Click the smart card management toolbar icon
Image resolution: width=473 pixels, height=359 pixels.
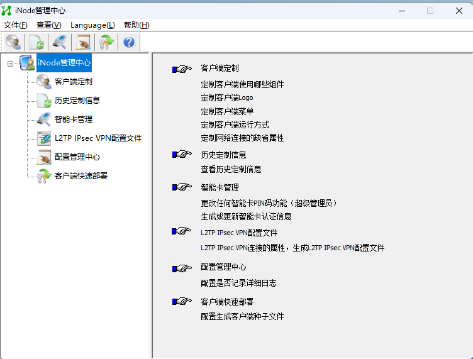[60, 42]
